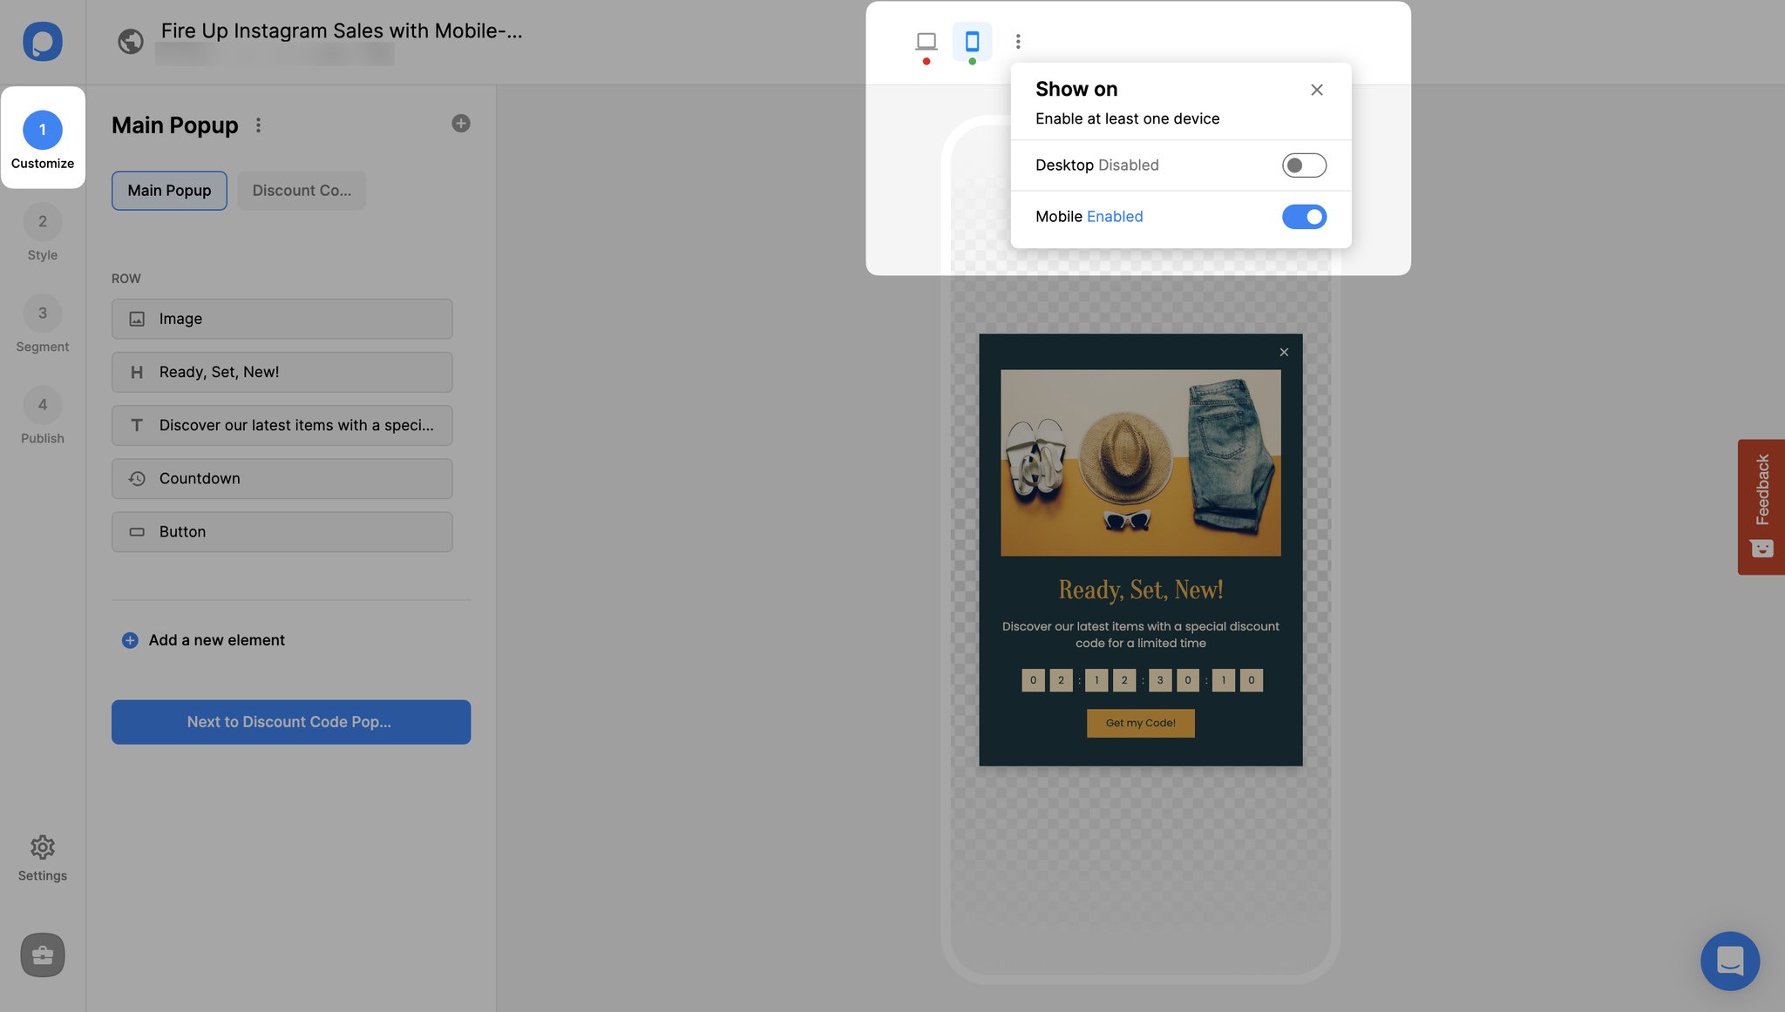This screenshot has width=1785, height=1012.
Task: Go to step 1 Customize
Action: pos(43,139)
